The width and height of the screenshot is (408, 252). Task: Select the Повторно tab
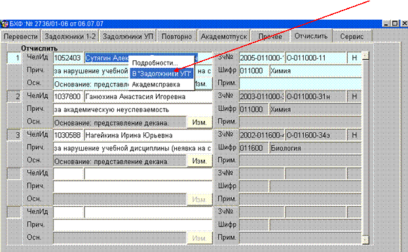click(x=177, y=37)
